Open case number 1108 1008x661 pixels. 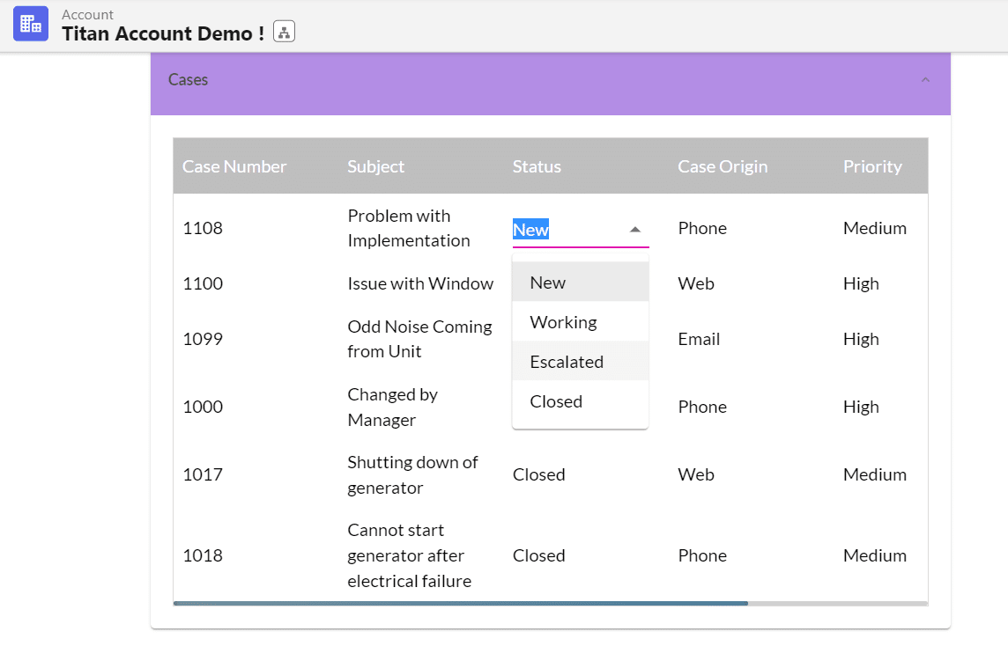pyautogui.click(x=203, y=228)
